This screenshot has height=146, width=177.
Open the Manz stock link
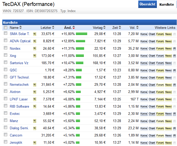click(x=14, y=121)
